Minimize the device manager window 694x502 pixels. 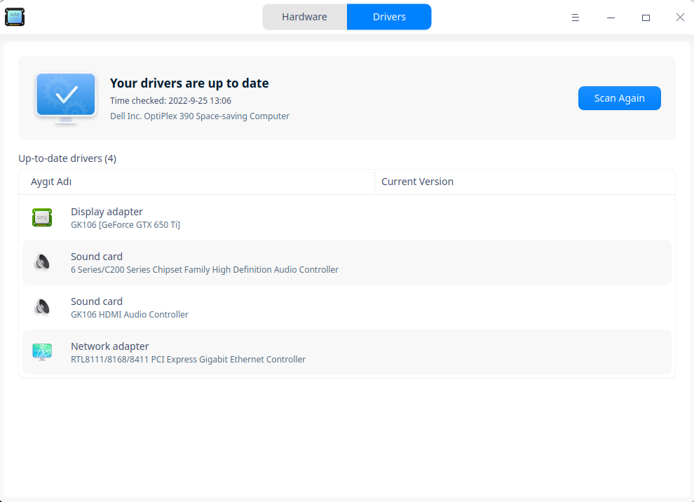coord(611,18)
